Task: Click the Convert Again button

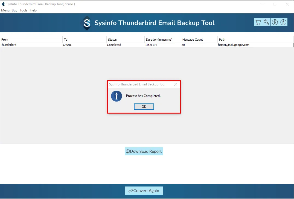Action: [144, 191]
